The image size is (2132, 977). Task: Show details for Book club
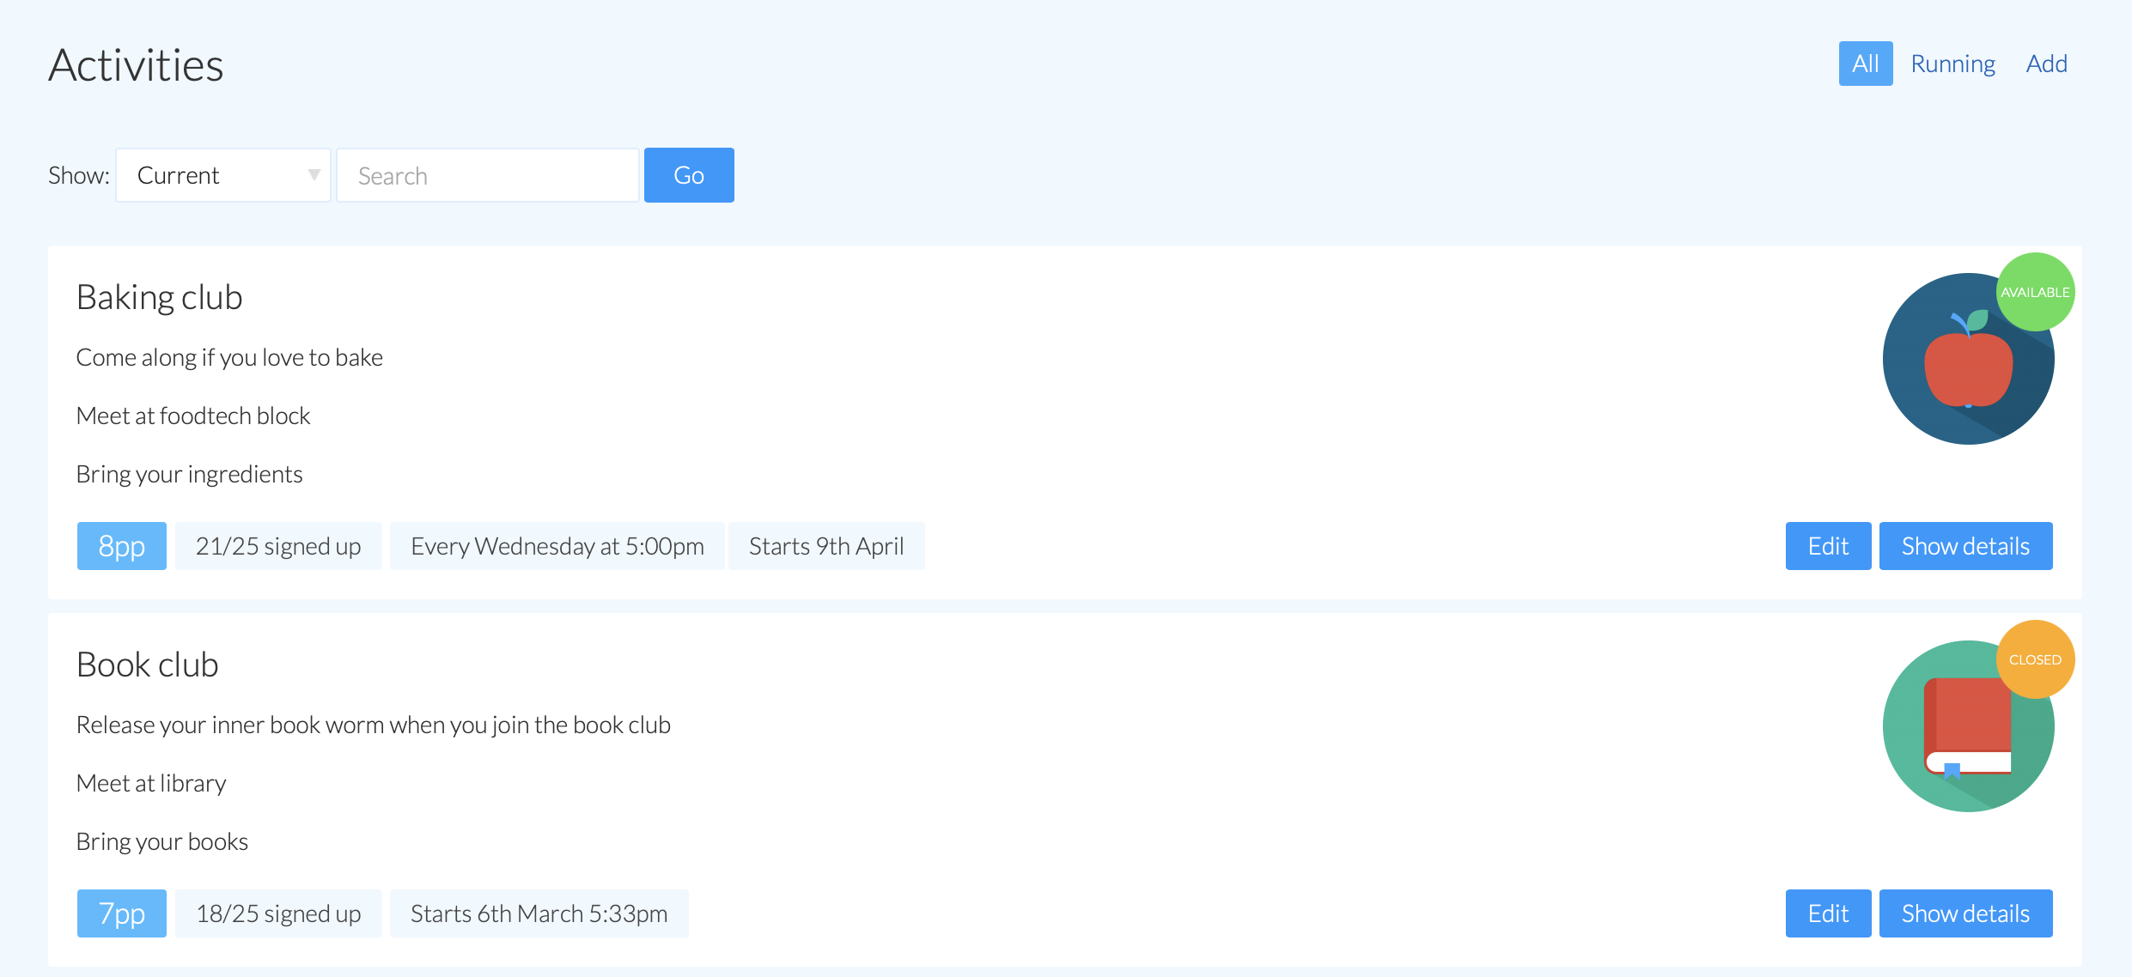pos(1964,913)
